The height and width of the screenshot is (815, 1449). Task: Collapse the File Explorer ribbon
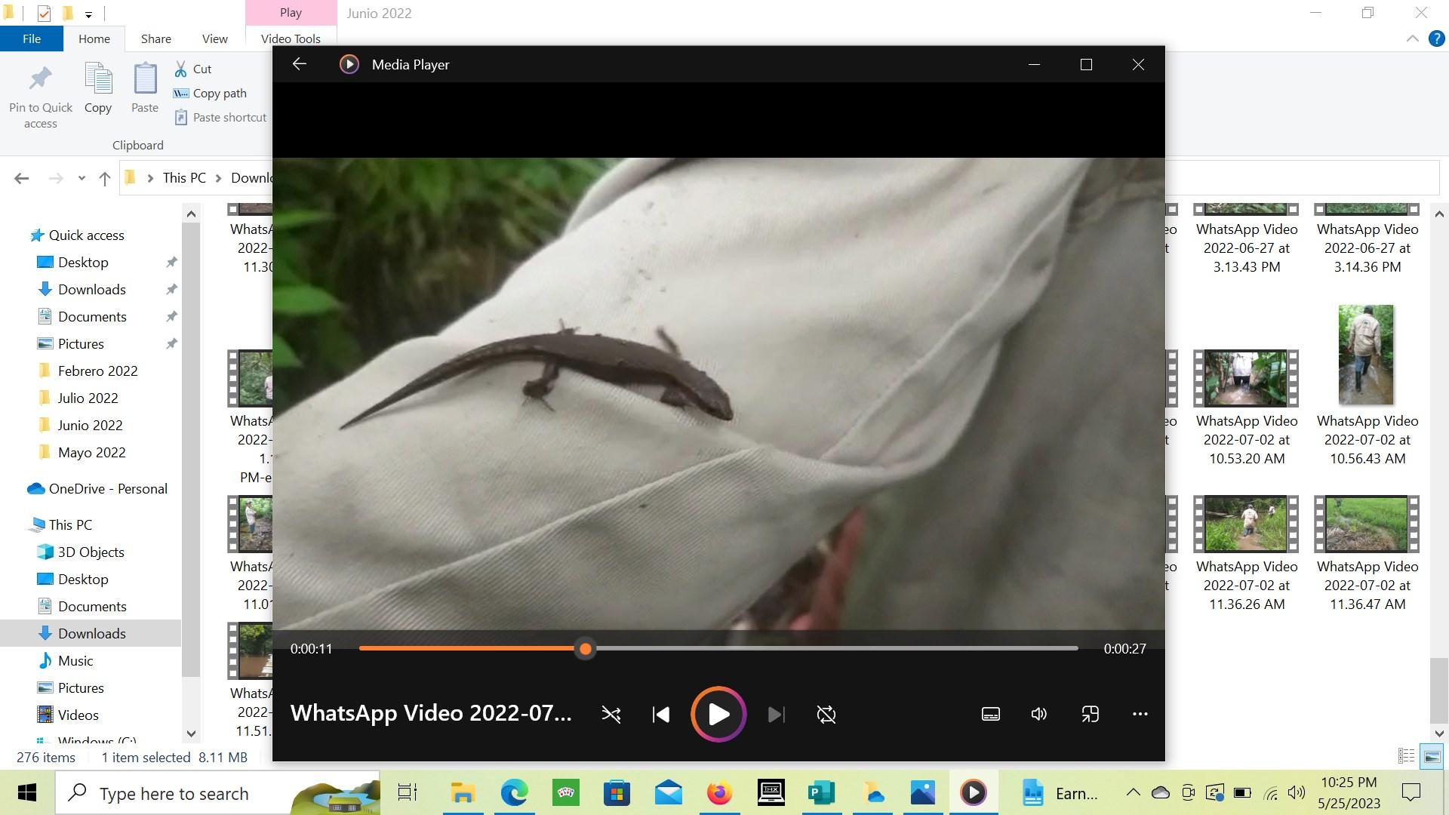(x=1412, y=38)
